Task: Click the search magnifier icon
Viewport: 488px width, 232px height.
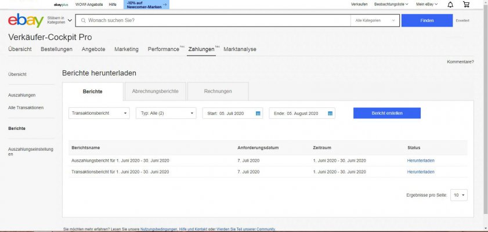Action: coord(83,21)
